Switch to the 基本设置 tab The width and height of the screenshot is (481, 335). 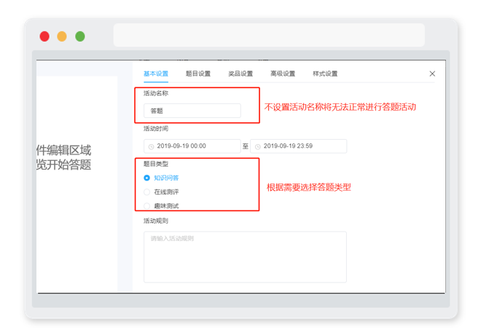(x=156, y=74)
